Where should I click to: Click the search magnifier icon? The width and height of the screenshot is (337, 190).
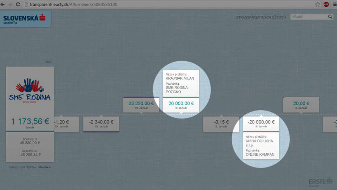coord(330,17)
